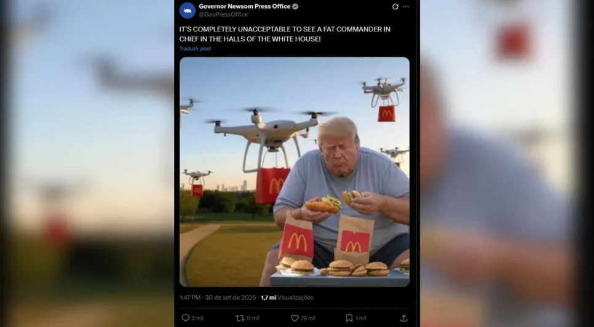Click the Traduzir post link
Viewport: 594px width, 327px height.
(x=195, y=49)
